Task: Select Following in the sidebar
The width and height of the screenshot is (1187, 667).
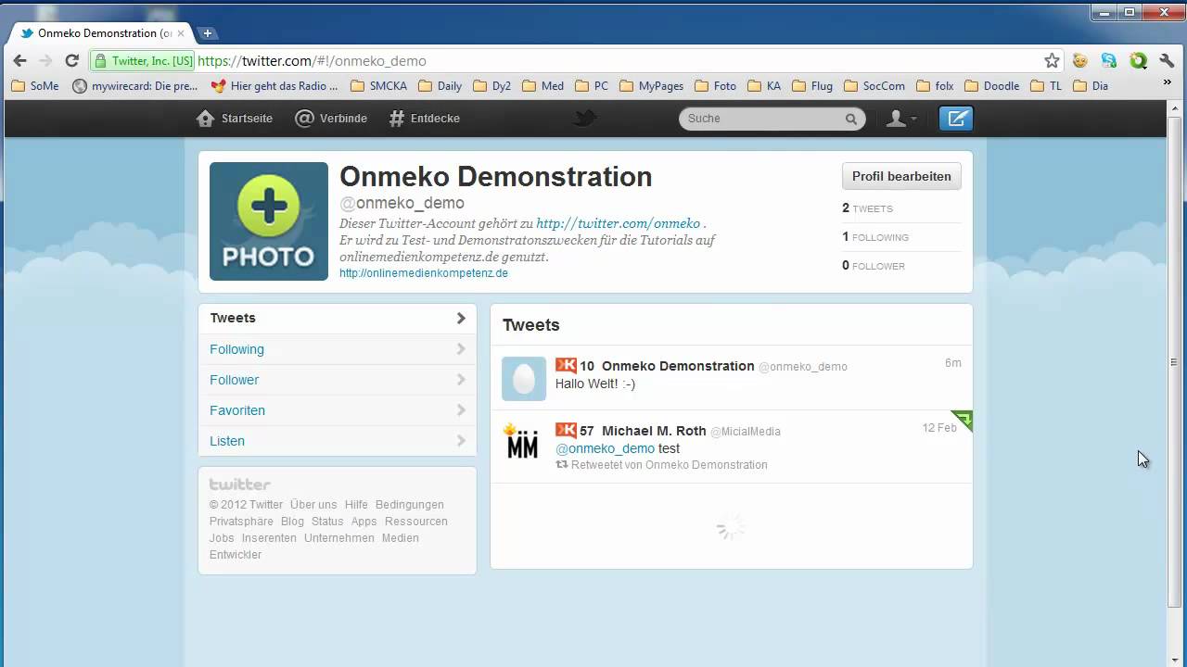Action: pos(338,349)
